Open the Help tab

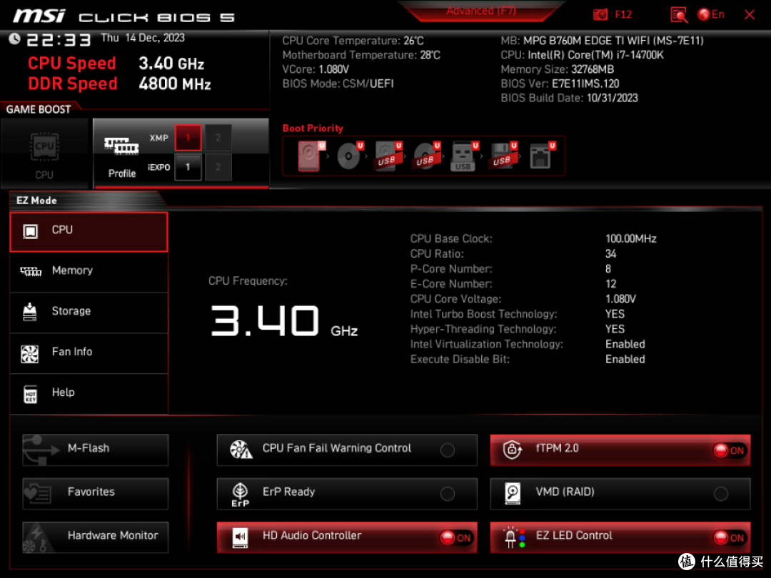coord(89,394)
